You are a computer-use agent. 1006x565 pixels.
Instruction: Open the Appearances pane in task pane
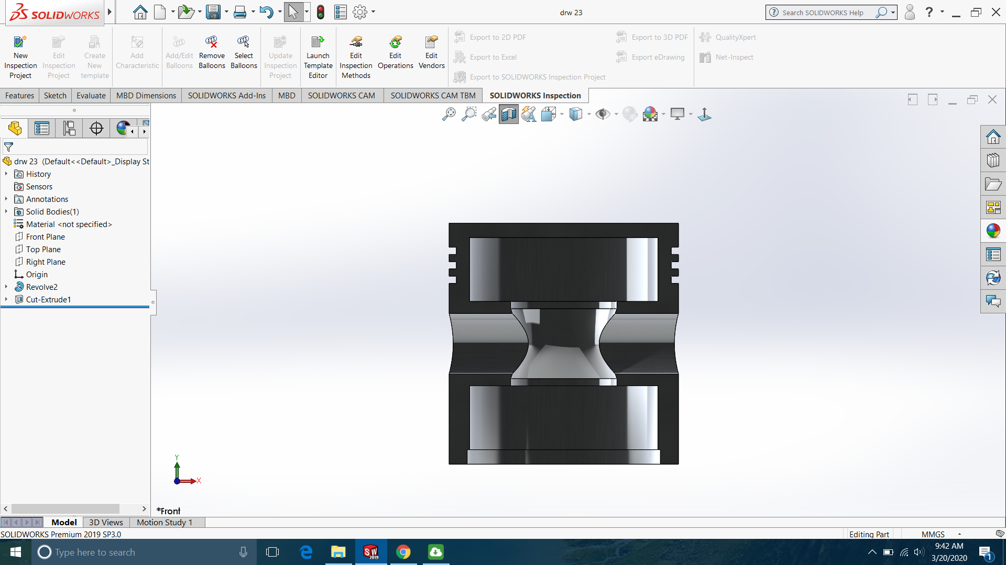click(993, 231)
